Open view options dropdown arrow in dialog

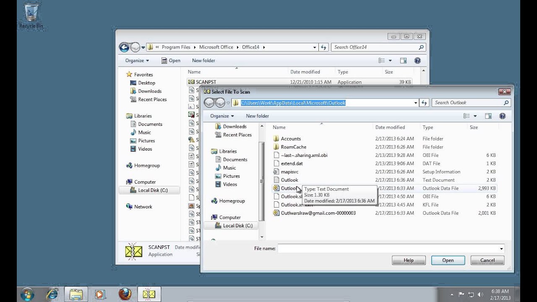point(475,116)
